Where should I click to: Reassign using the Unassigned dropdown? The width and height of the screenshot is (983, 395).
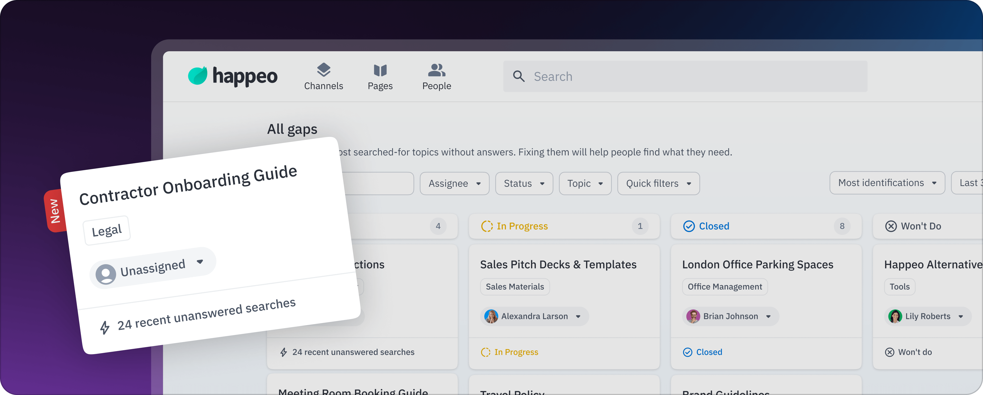click(x=153, y=268)
